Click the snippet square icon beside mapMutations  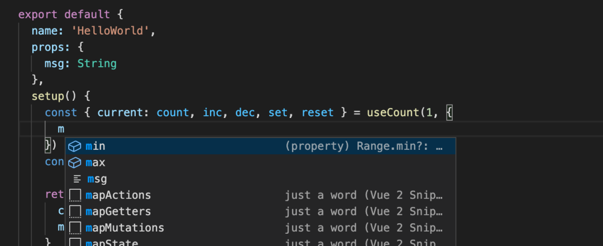pyautogui.click(x=75, y=228)
